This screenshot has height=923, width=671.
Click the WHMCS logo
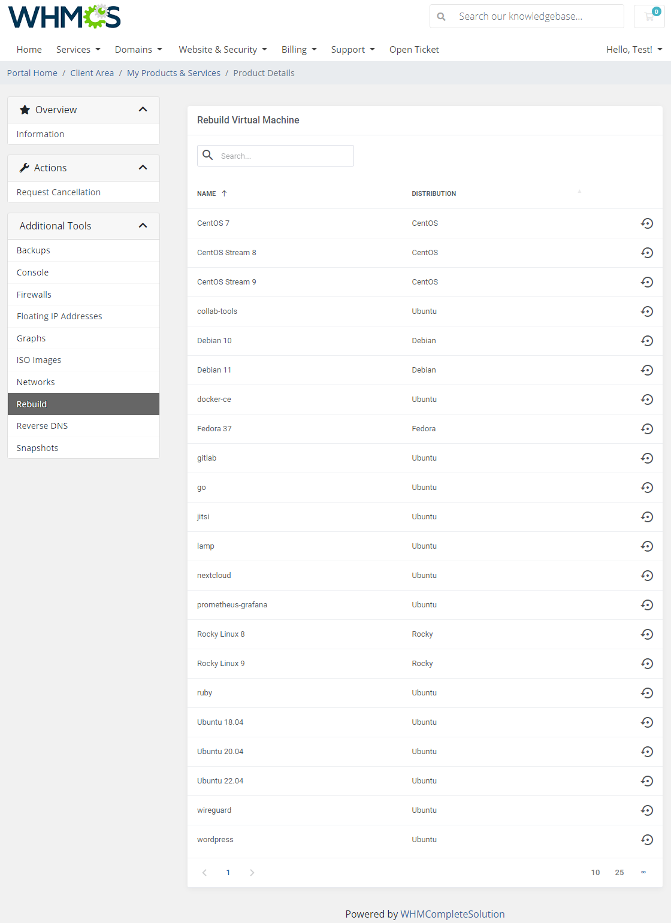(64, 17)
